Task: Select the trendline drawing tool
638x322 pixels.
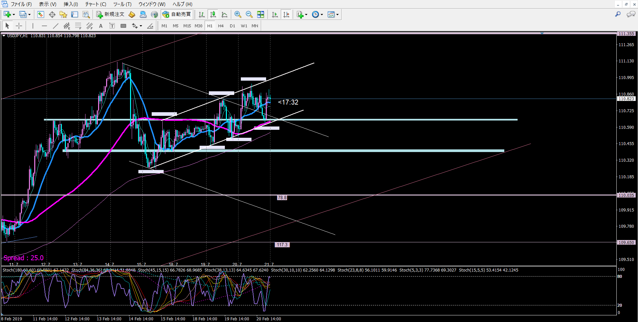Action: [56, 26]
